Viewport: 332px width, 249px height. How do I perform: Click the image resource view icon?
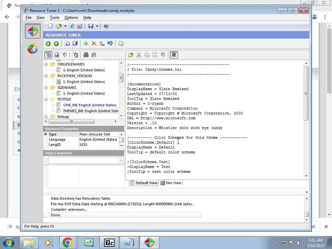tap(56, 55)
